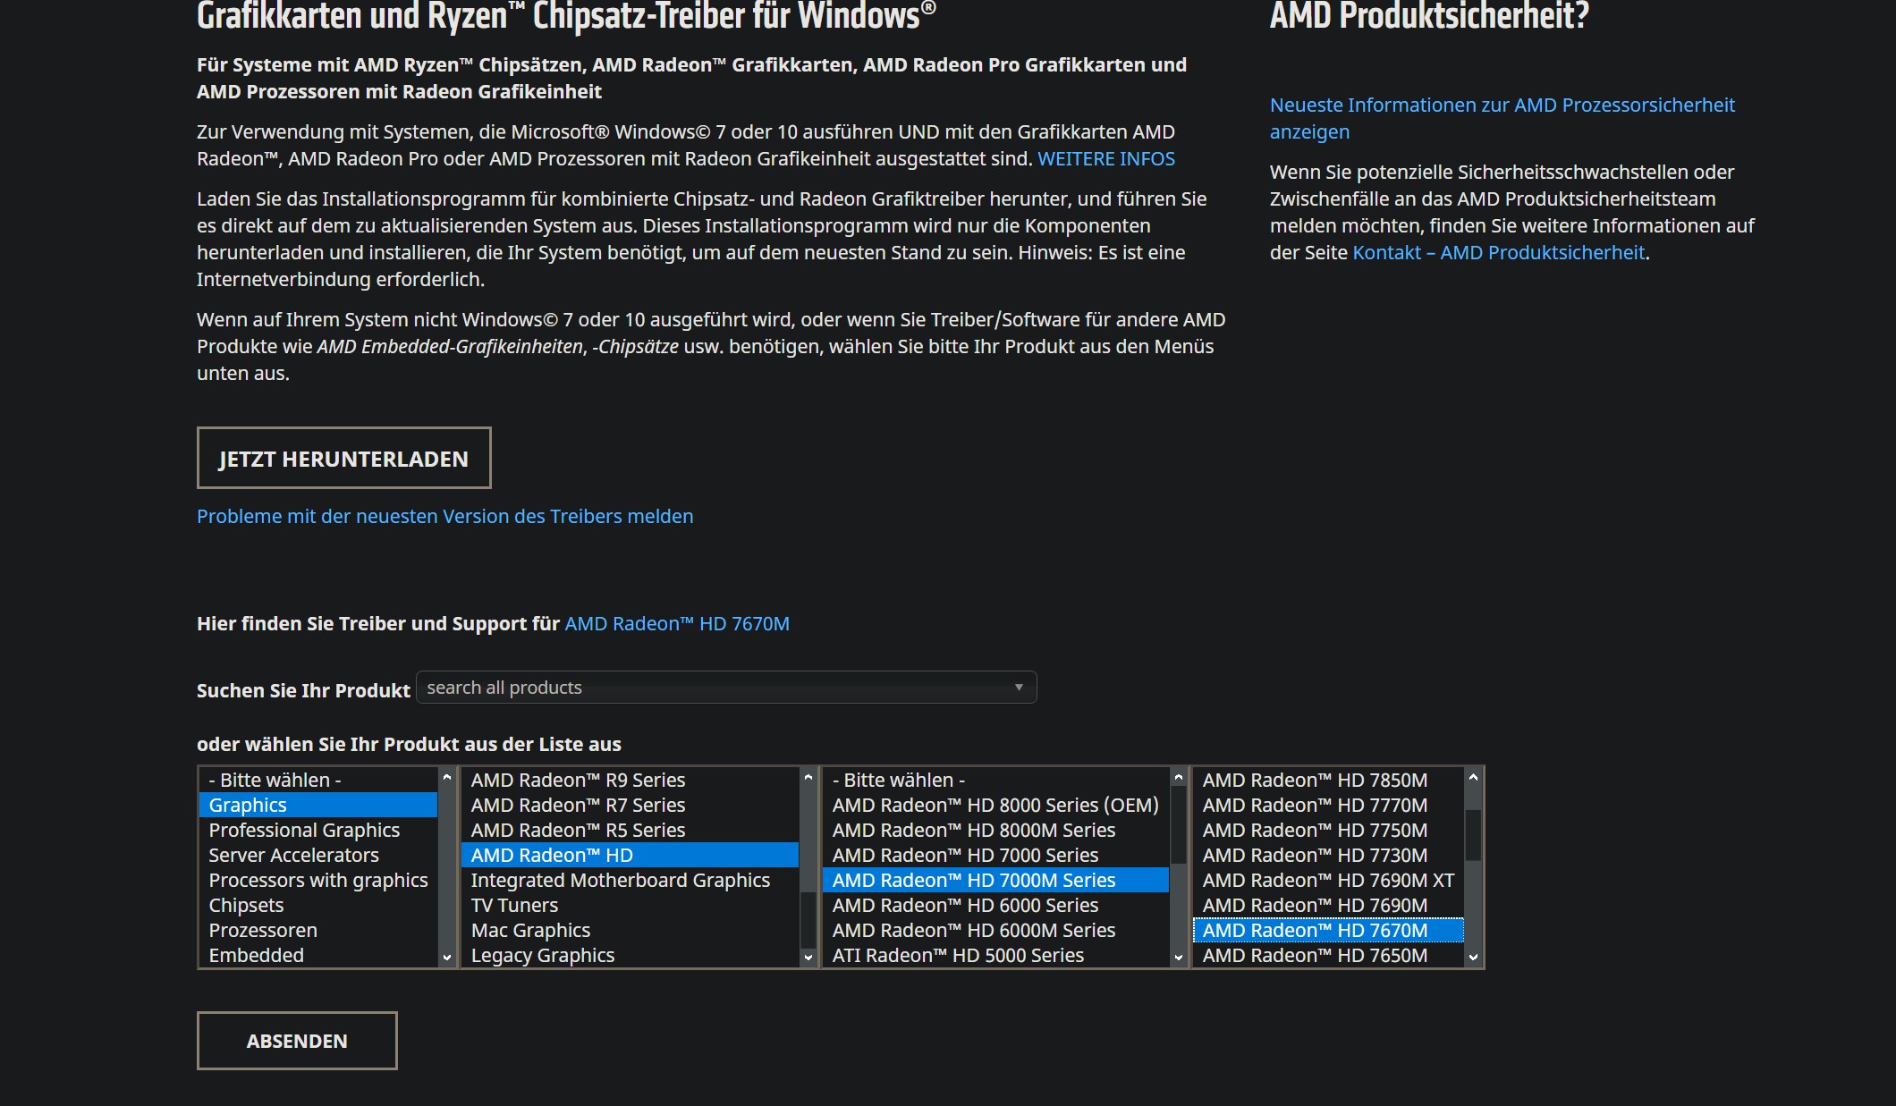Open Kontakt – AMD Produktsicherheit link
This screenshot has width=1896, height=1106.
click(1498, 252)
